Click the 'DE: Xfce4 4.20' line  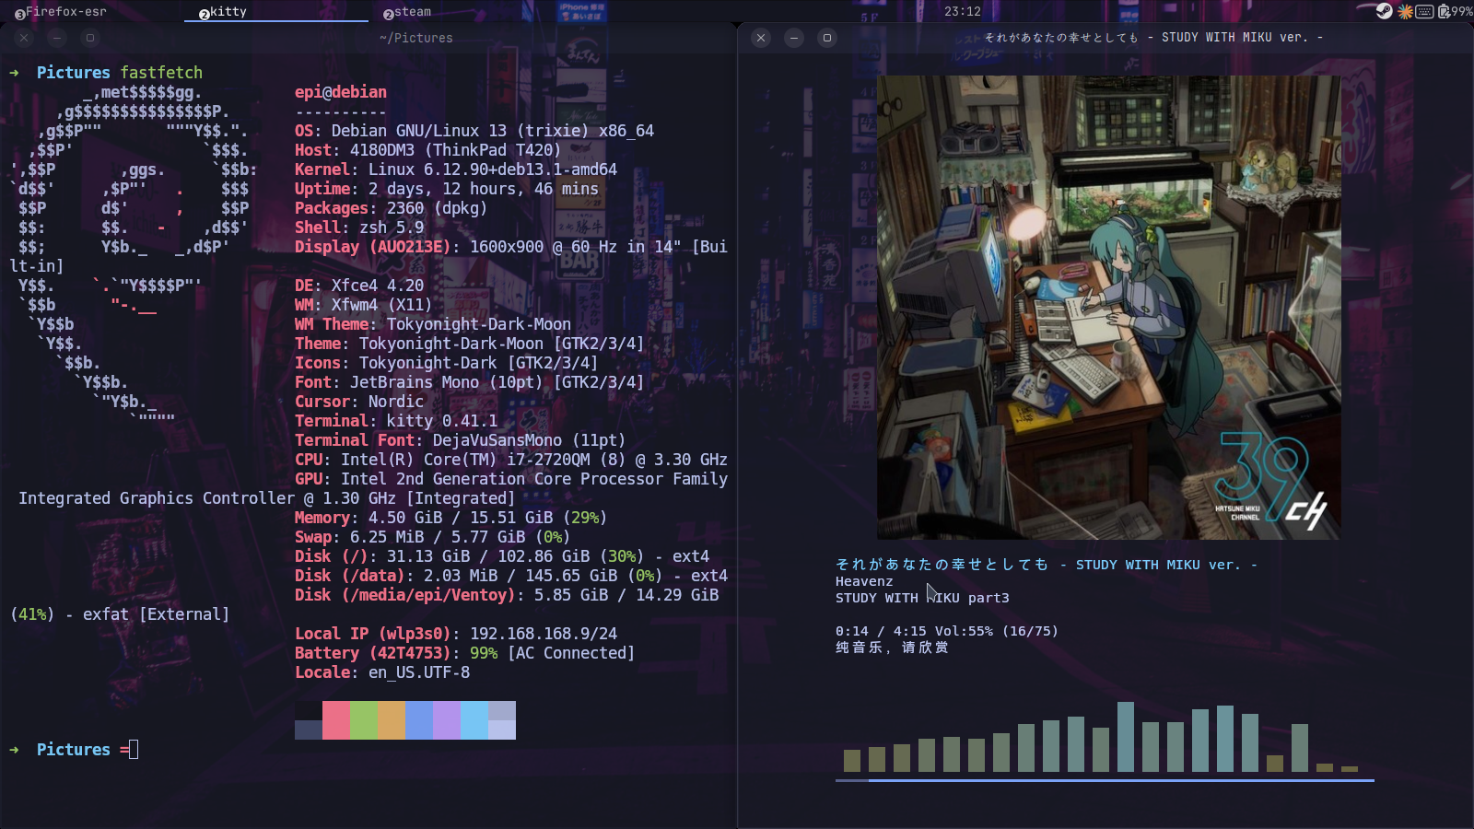359,286
